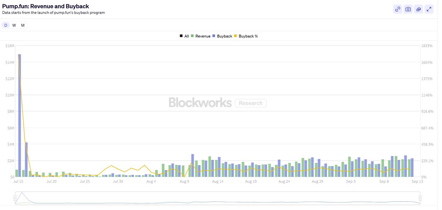The height and width of the screenshot is (210, 442).
Task: Expand chart to fullscreen
Action: click(x=429, y=9)
